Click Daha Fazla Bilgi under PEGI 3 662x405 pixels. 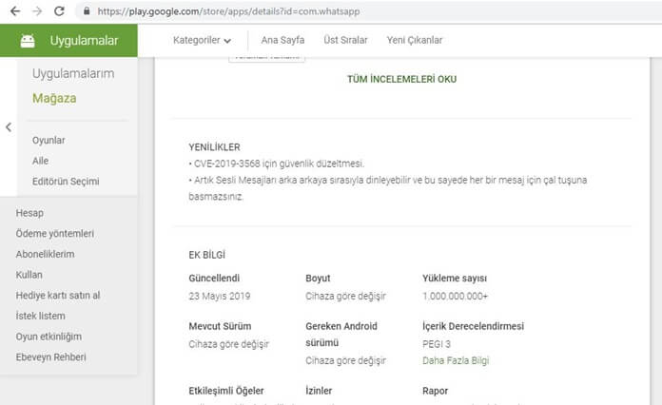click(456, 360)
